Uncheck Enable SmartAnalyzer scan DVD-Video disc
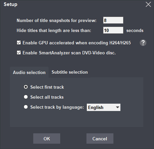 (x=19, y=53)
